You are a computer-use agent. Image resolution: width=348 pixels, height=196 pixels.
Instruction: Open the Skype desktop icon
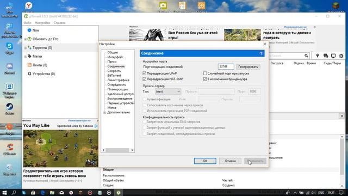(9, 48)
